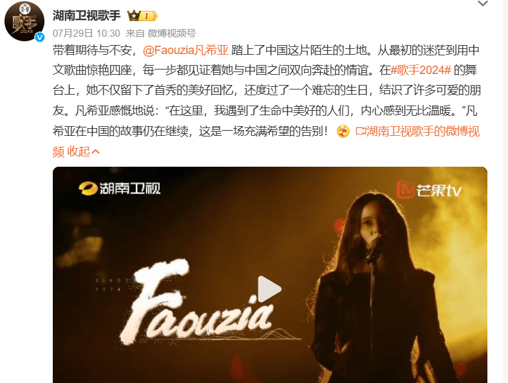Click the 微博视频号 source label
508x383 pixels.
coord(172,33)
